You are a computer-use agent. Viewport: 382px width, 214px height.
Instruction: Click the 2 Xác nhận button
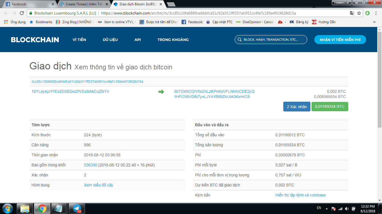[x=297, y=107]
